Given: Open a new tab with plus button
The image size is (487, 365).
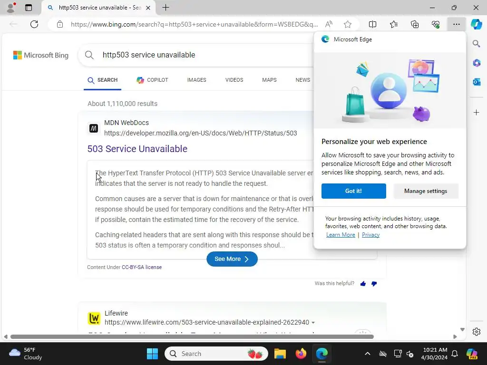Looking at the screenshot, I should click(166, 8).
